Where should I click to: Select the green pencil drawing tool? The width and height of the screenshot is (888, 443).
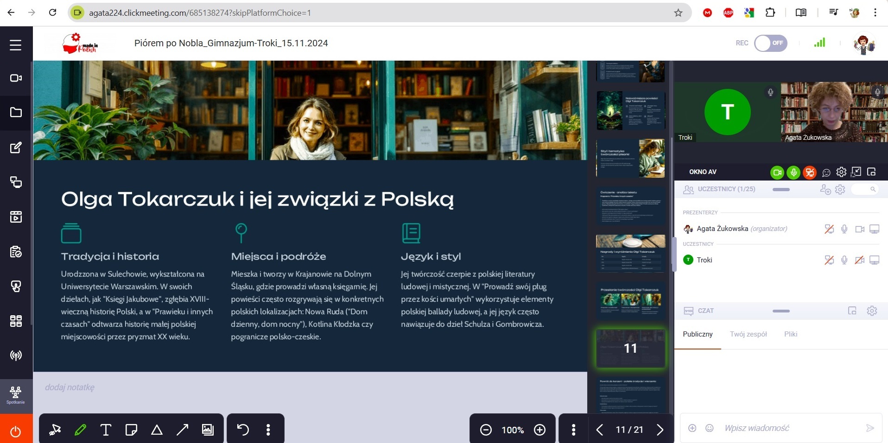[x=80, y=430]
